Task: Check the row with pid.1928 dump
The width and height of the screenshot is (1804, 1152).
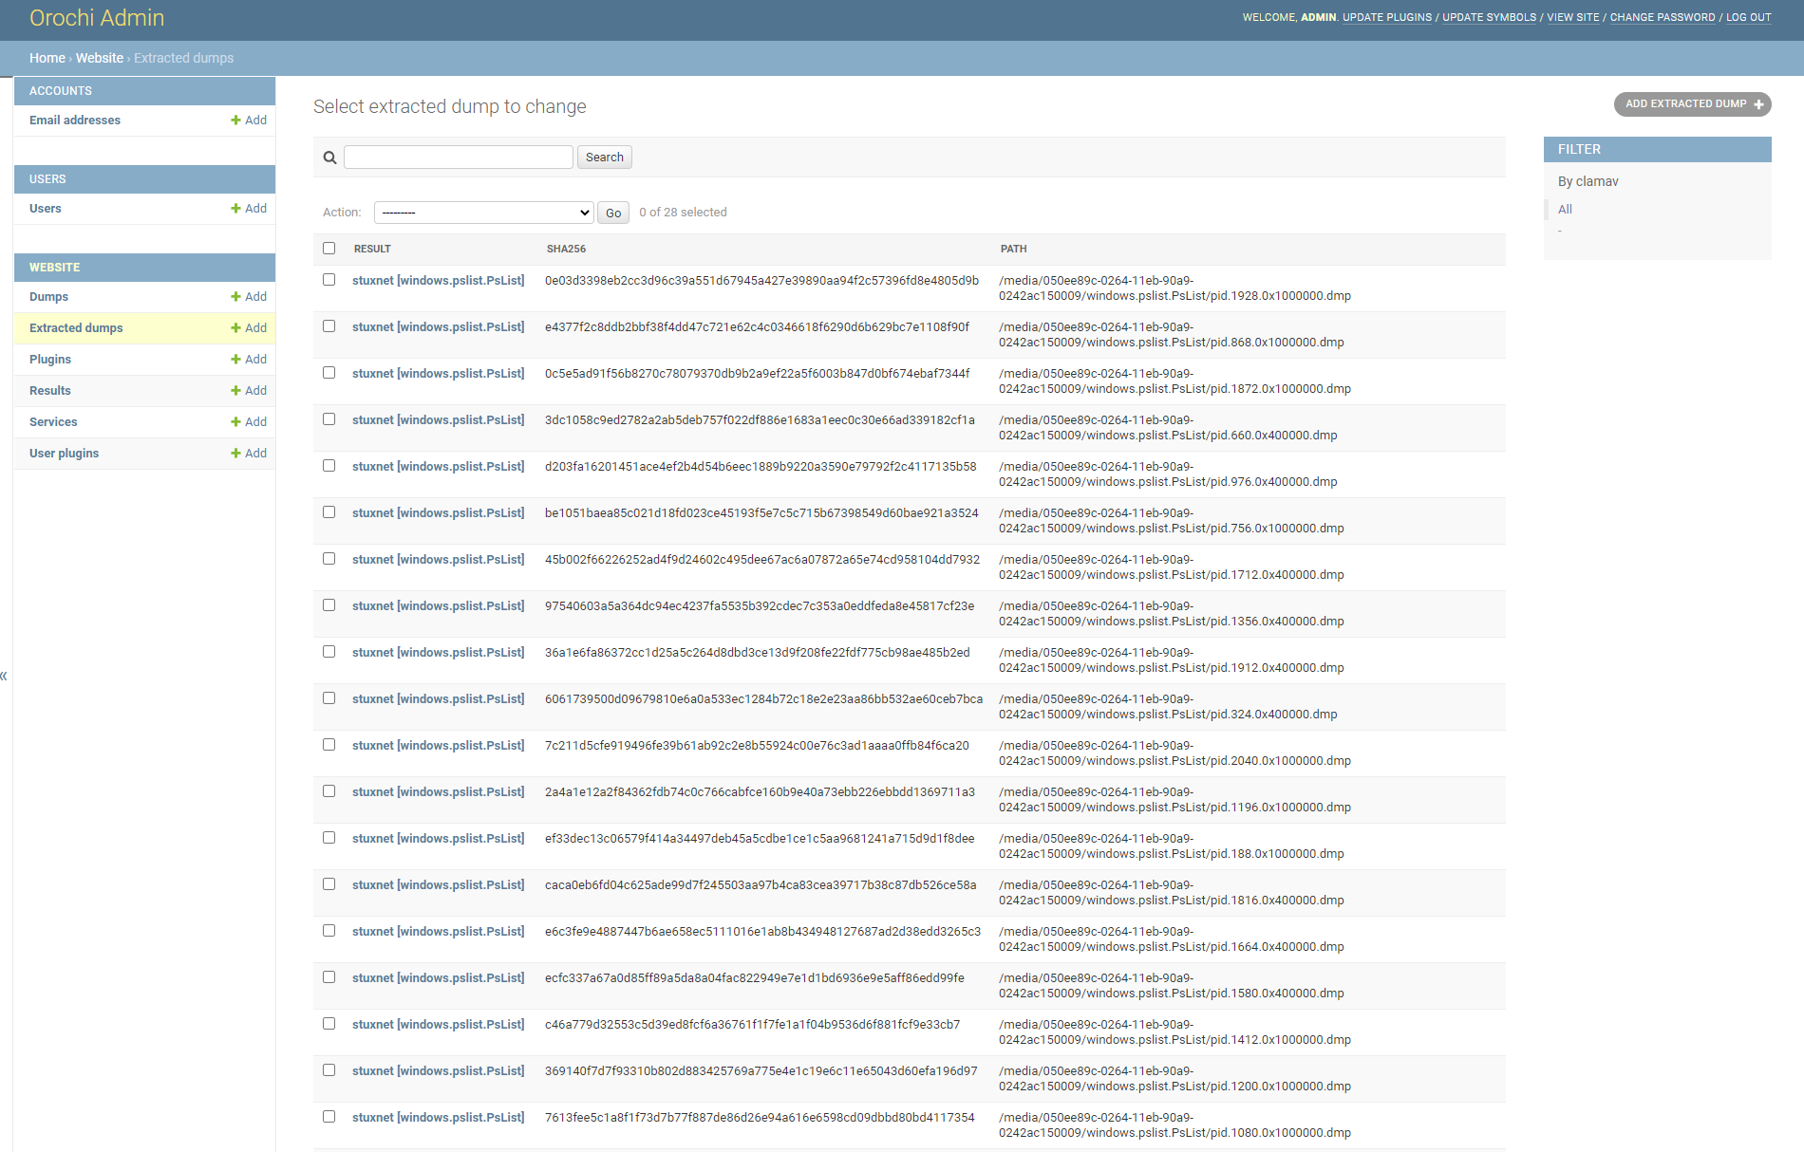Action: (x=329, y=280)
